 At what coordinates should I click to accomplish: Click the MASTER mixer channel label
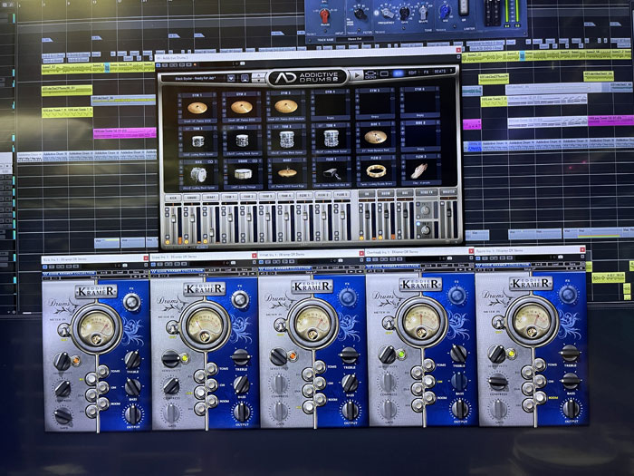tap(448, 191)
